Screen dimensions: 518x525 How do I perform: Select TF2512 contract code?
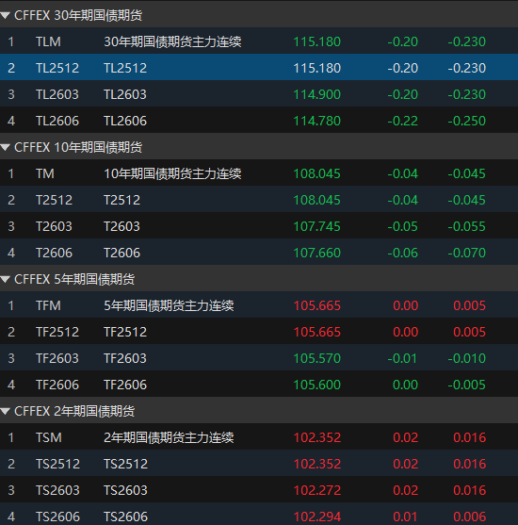click(x=57, y=332)
